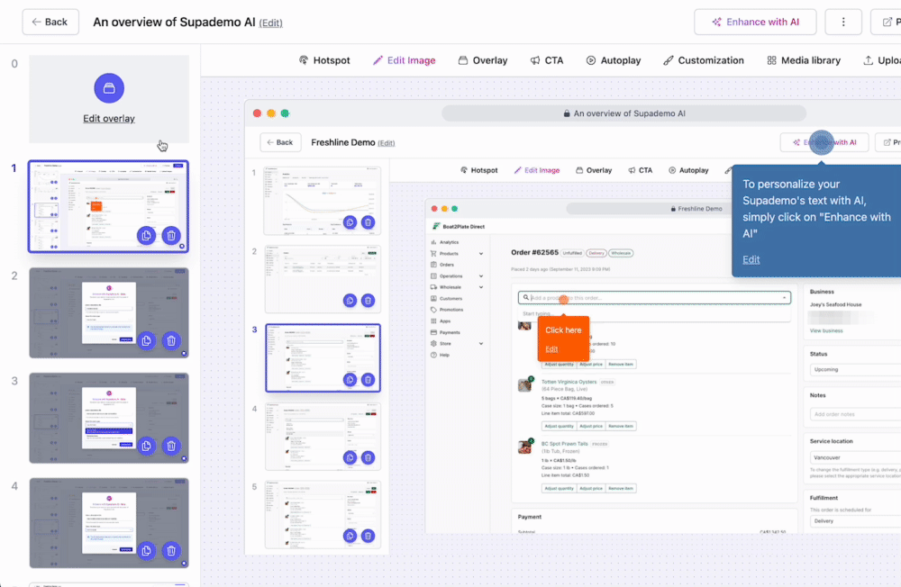This screenshot has width=901, height=587.
Task: Open the Status 'Upcoming' dropdown in canvas
Action: [855, 369]
